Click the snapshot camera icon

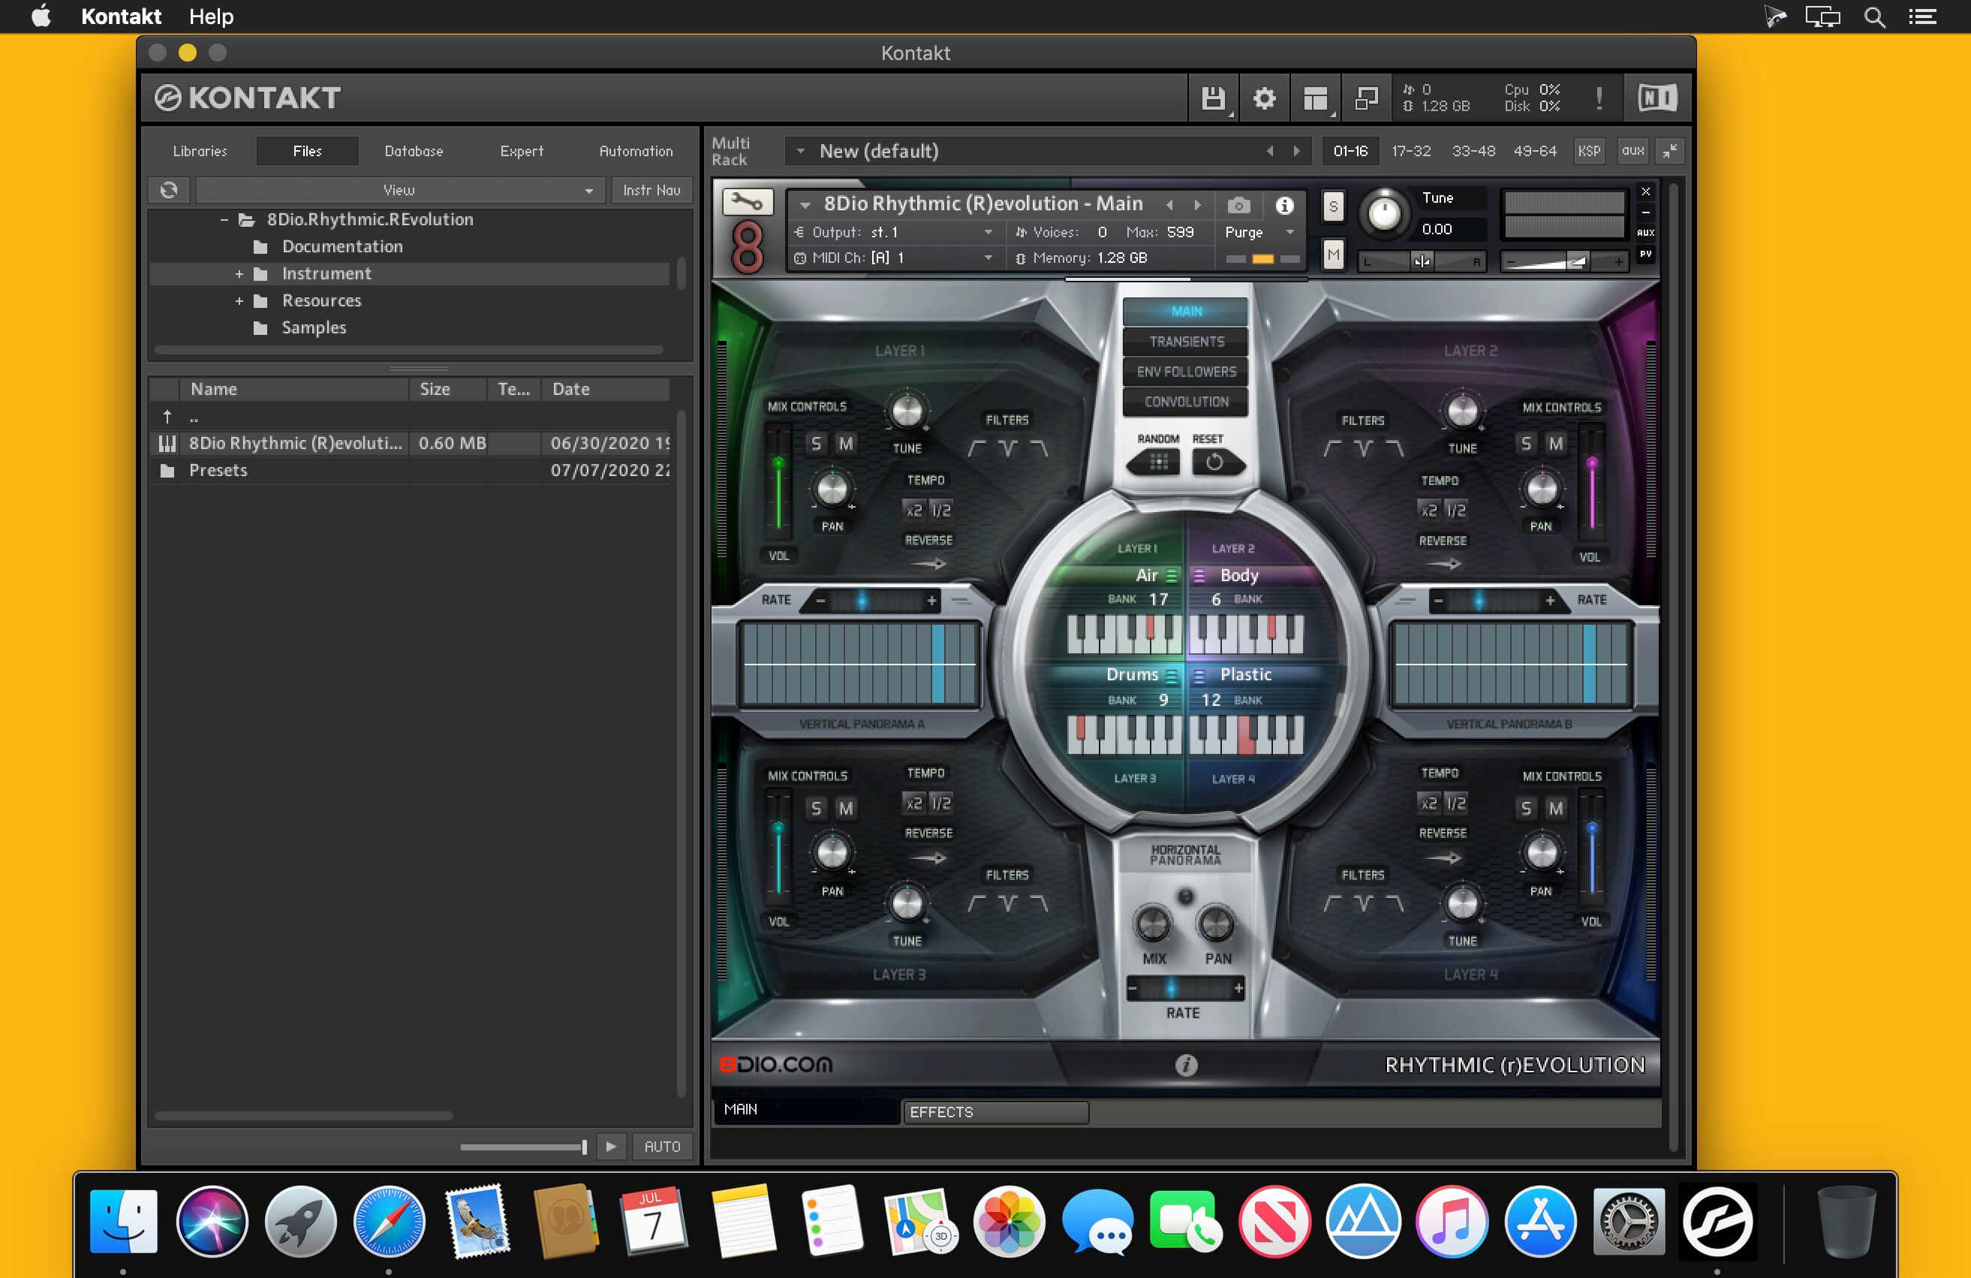[x=1238, y=204]
